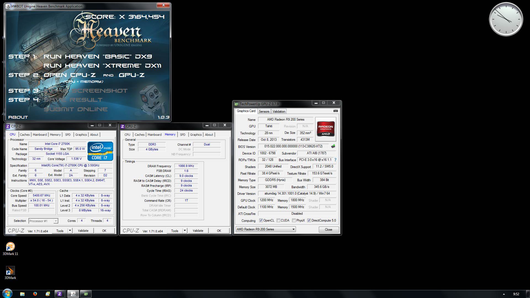Screen dimensions: 530x298
Task: Click the Driver Version field in GPU-Z
Action: [x=297, y=193]
